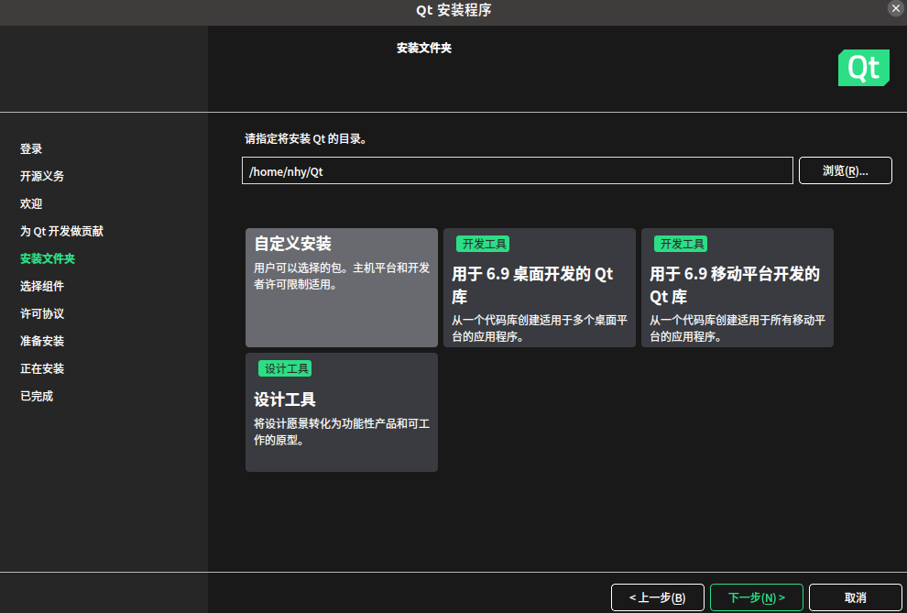
Task: Open the 浏览(R)... folder browser
Action: click(845, 170)
